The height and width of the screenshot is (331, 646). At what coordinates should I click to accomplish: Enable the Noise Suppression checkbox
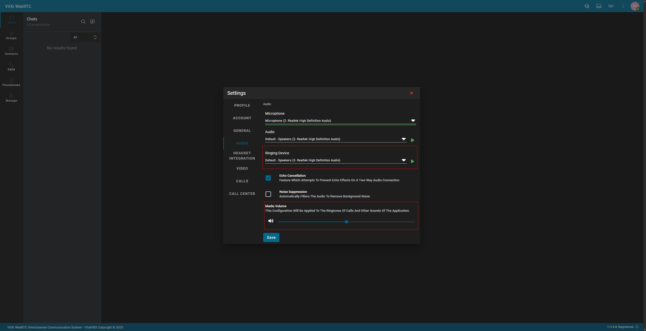click(268, 194)
